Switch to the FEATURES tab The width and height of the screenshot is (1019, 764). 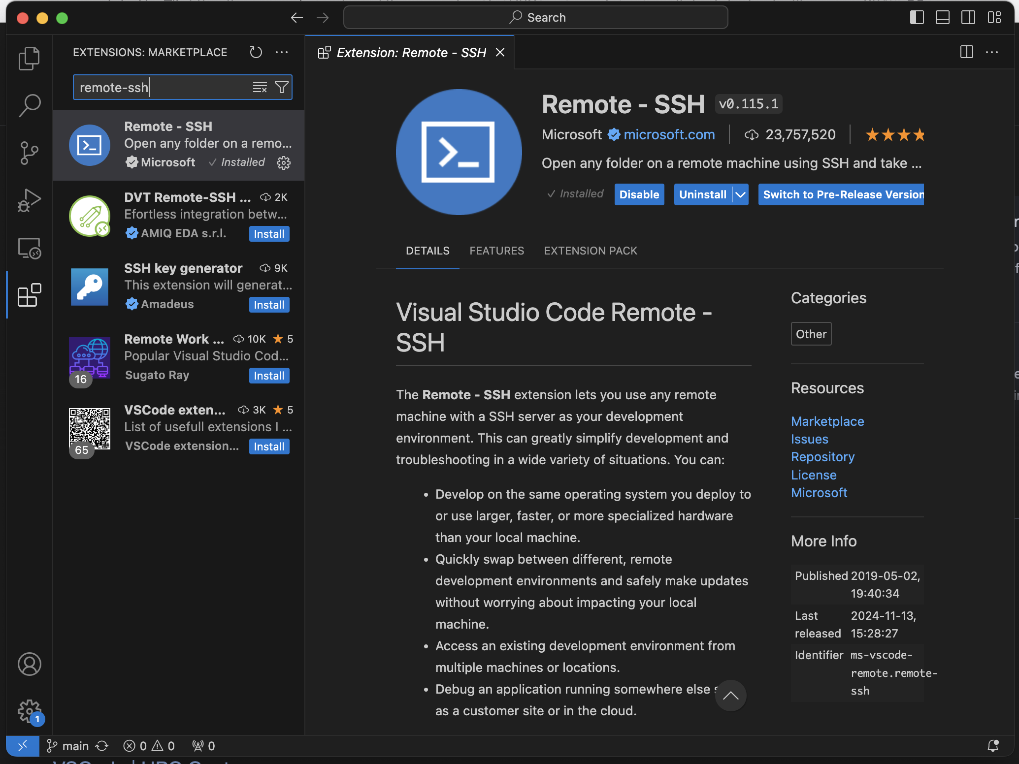(496, 251)
